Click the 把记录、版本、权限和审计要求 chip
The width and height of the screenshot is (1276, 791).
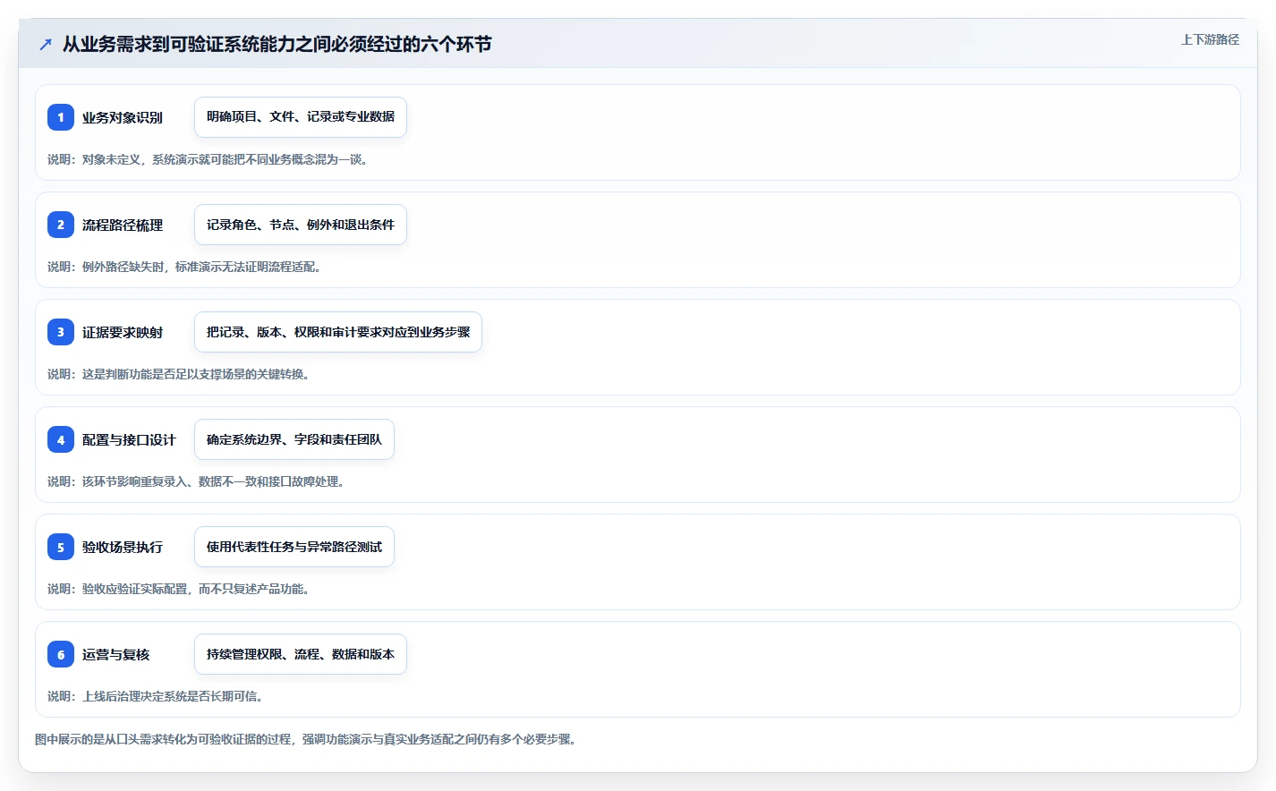coord(338,332)
